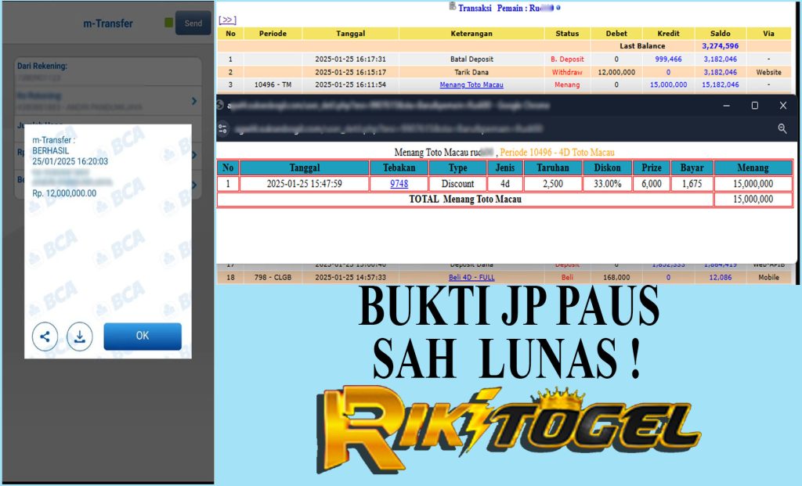This screenshot has width=802, height=486.
Task: Click the Periode column header
Action: 273,34
